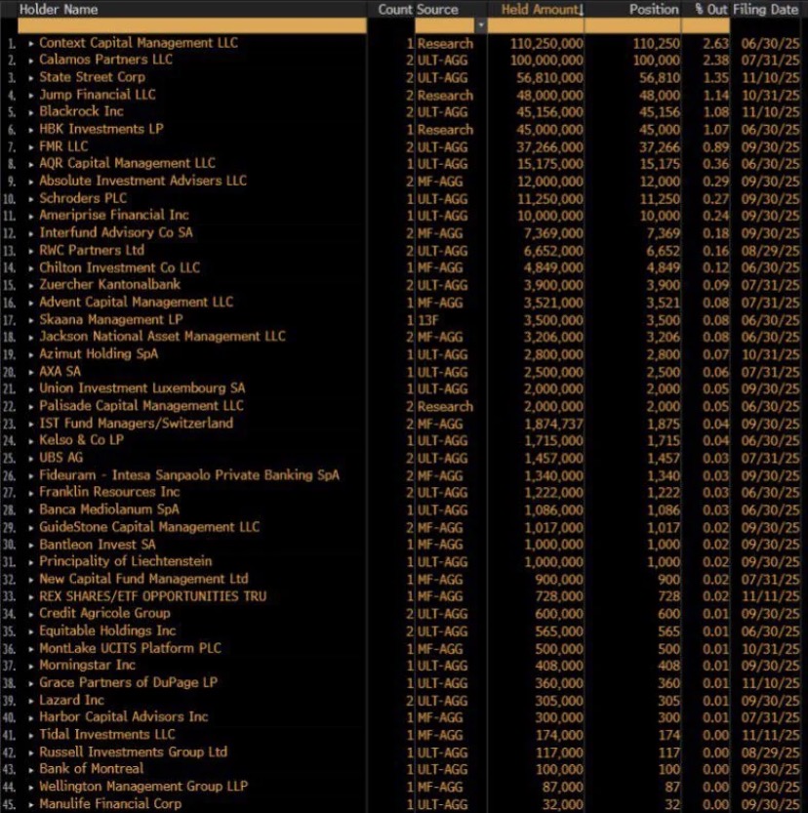The width and height of the screenshot is (808, 813).
Task: Select Absolute Investment Advisers LLC
Action: [x=143, y=181]
